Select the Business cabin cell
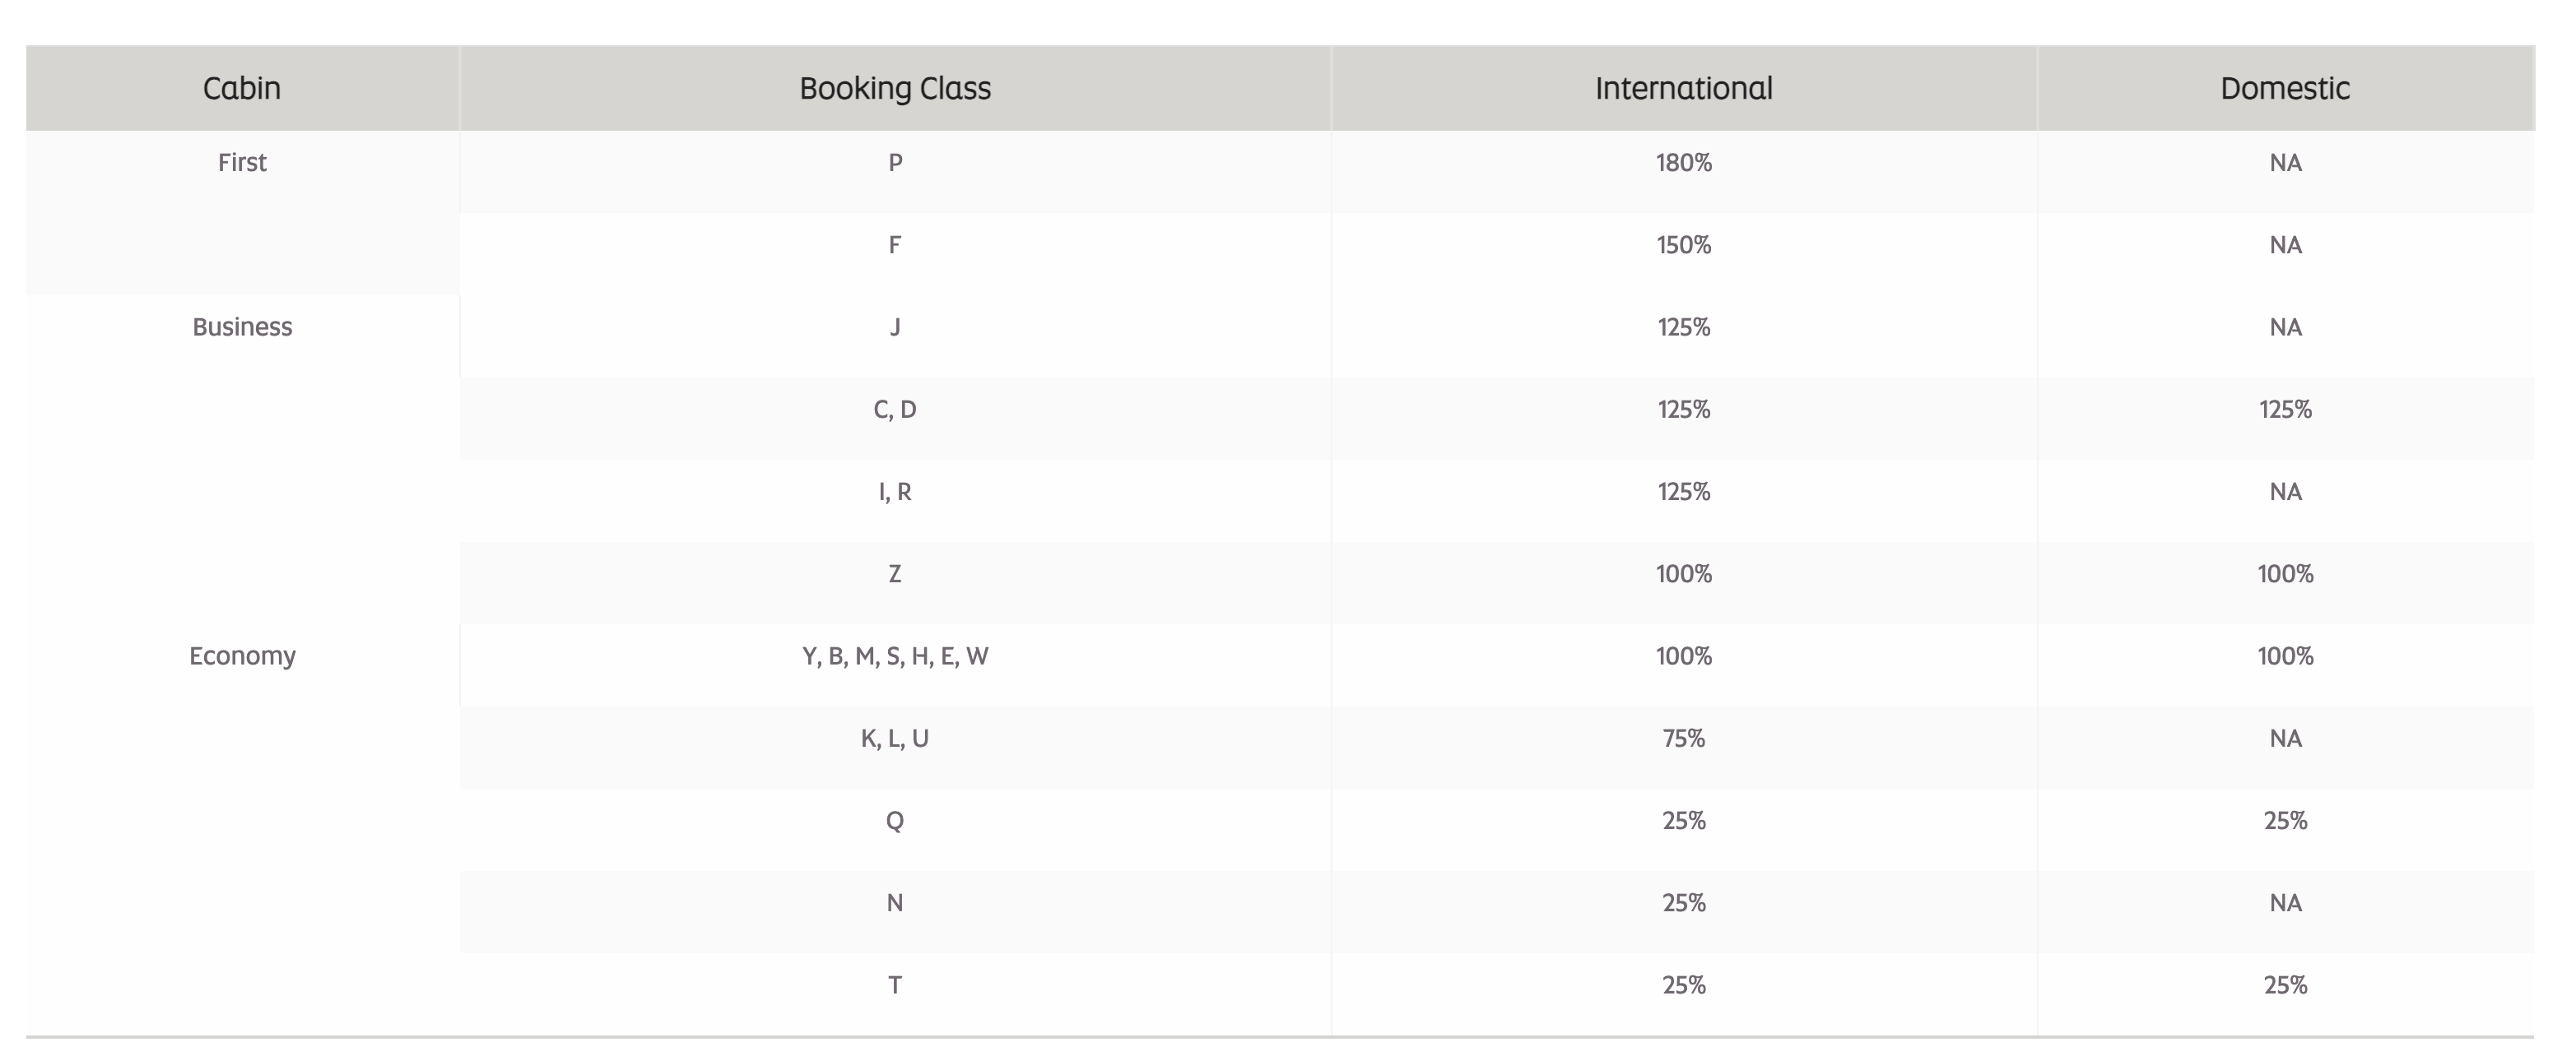Screen dimensions: 2576x1056 [242, 327]
